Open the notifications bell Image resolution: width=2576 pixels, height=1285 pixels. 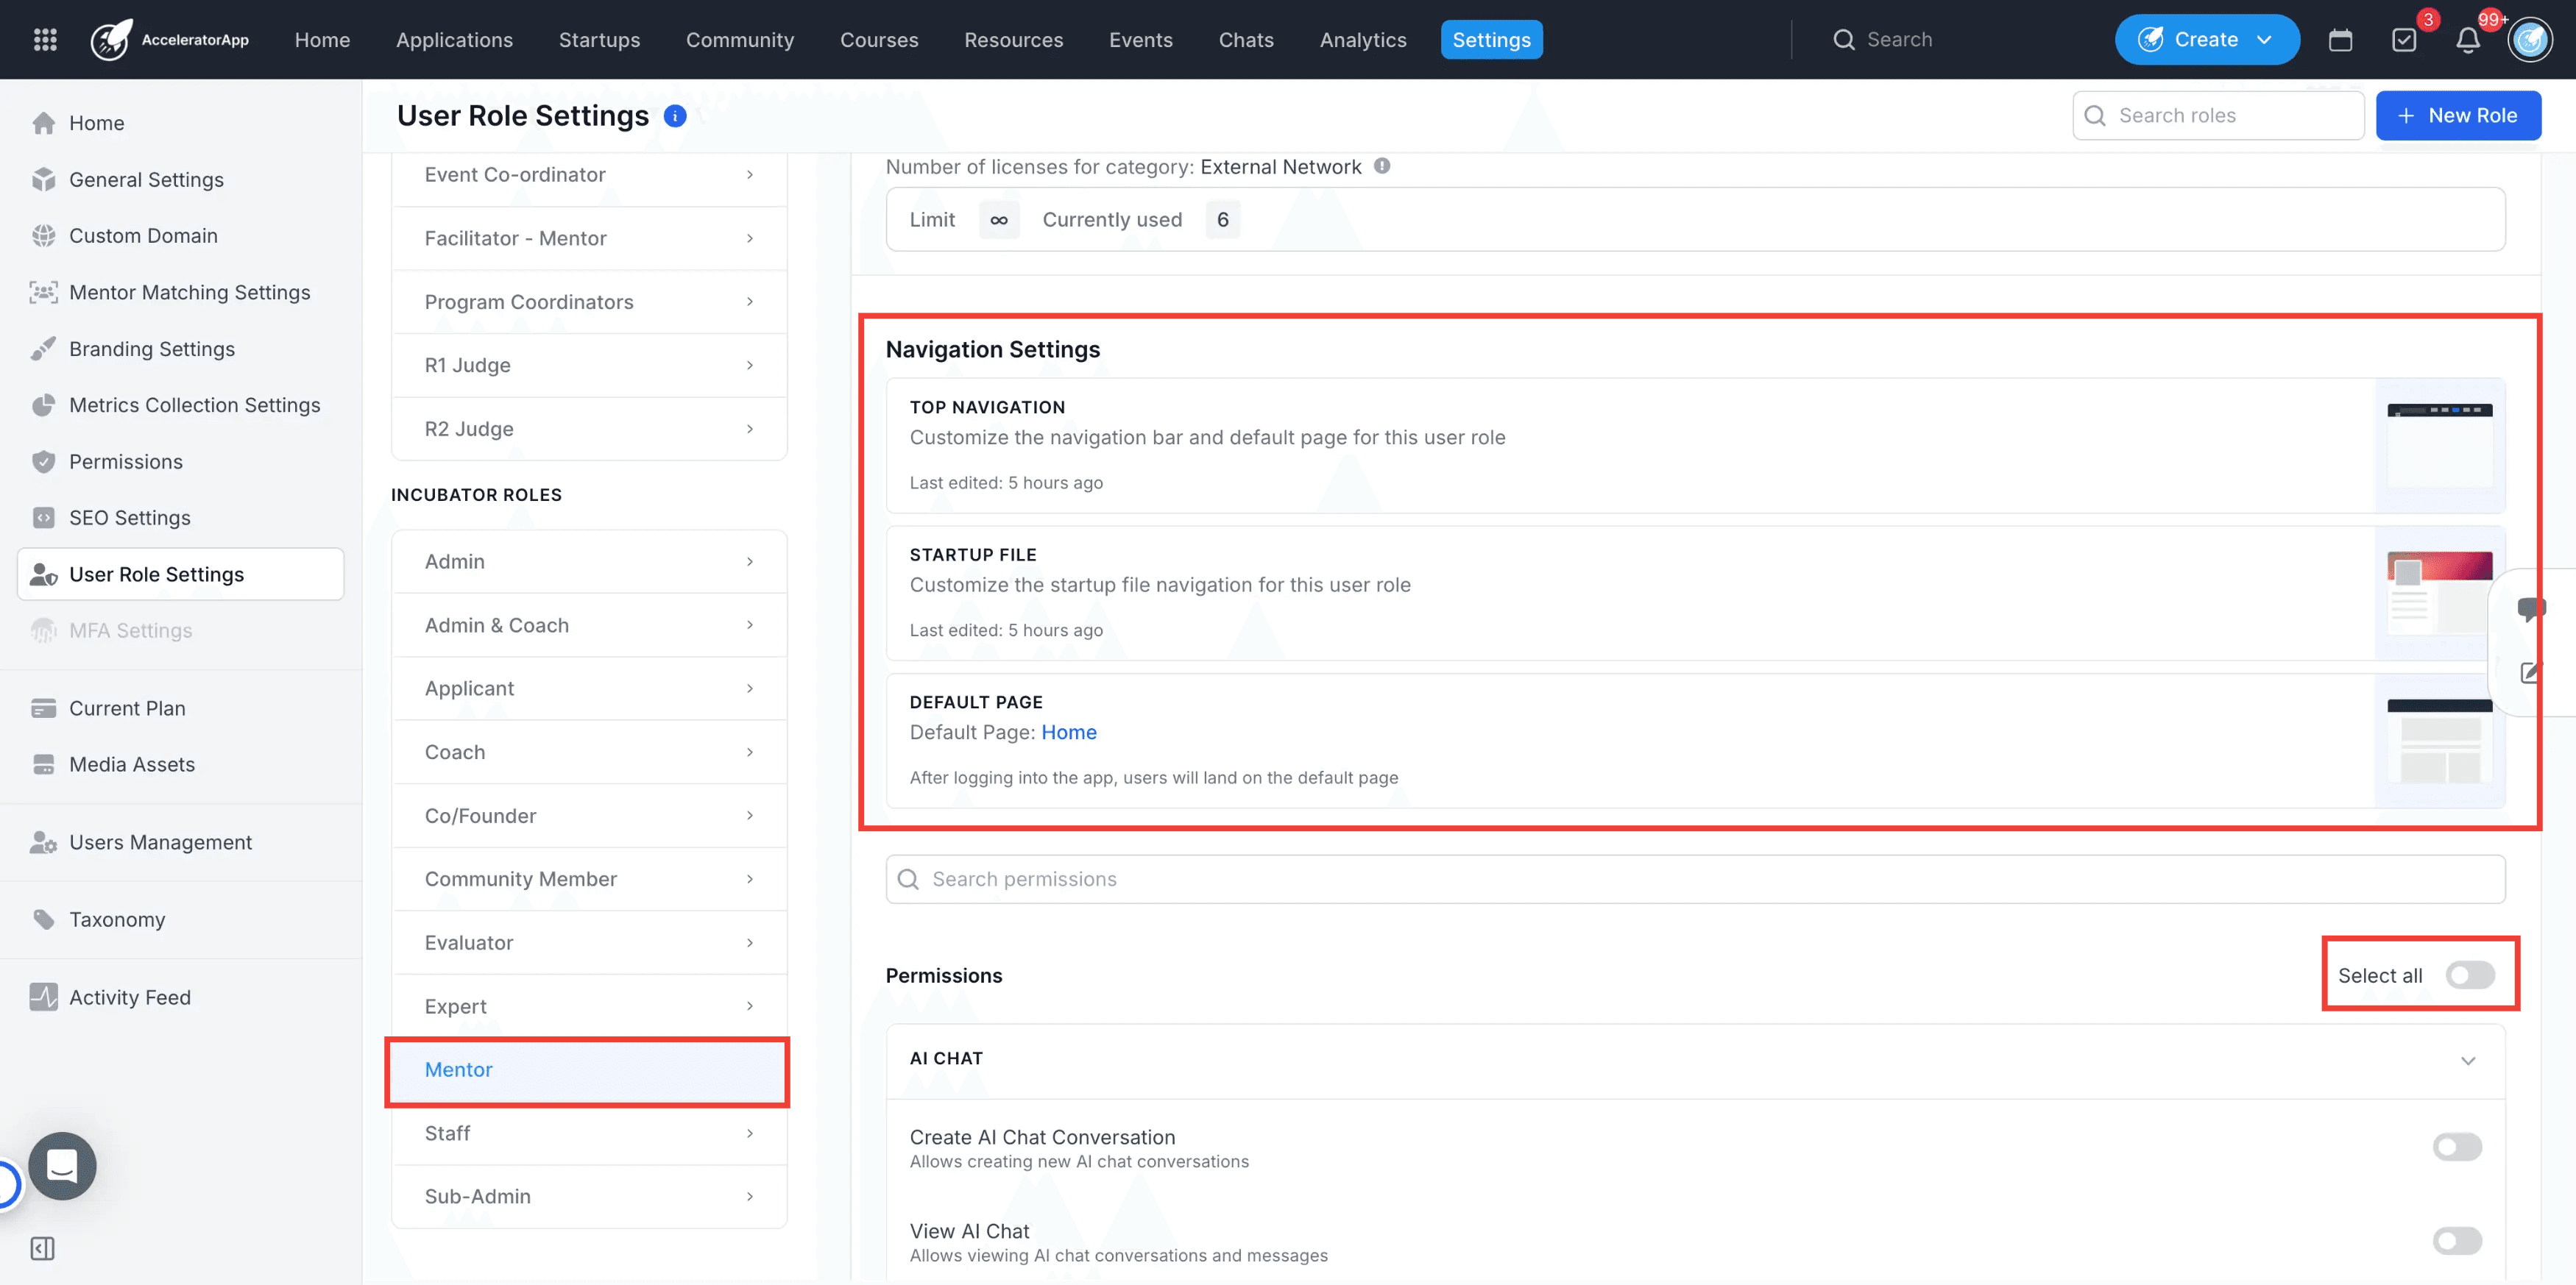pyautogui.click(x=2468, y=40)
